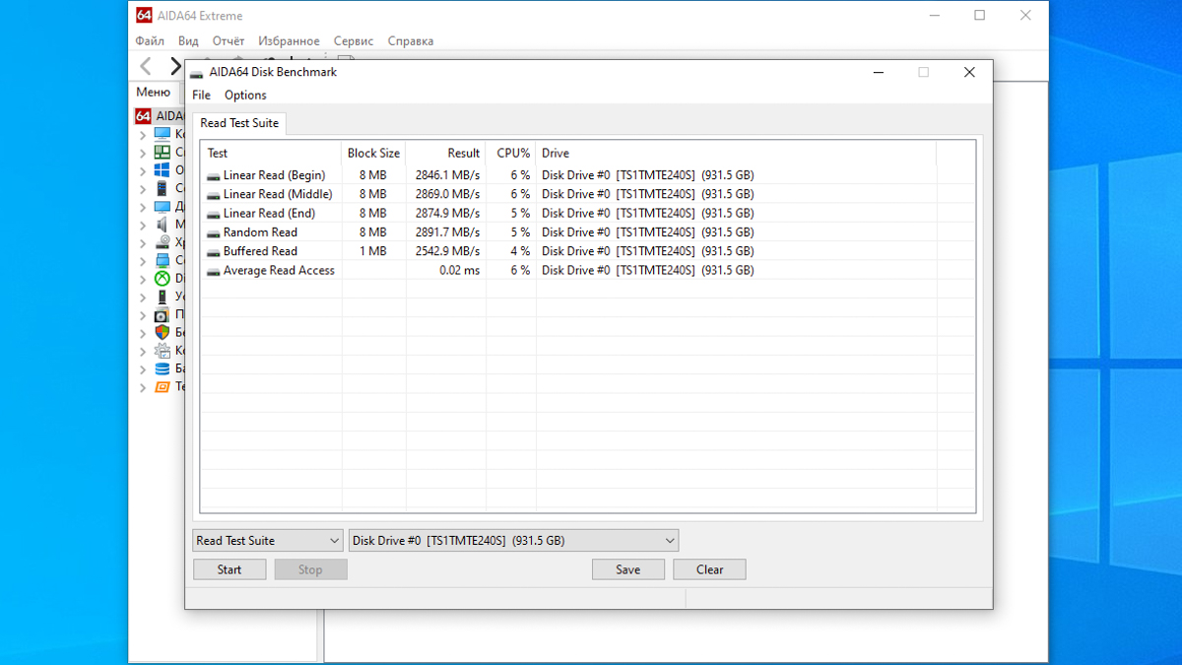The image size is (1182, 665).
Task: Click the disk icon beside Random Read
Action: [x=214, y=233]
